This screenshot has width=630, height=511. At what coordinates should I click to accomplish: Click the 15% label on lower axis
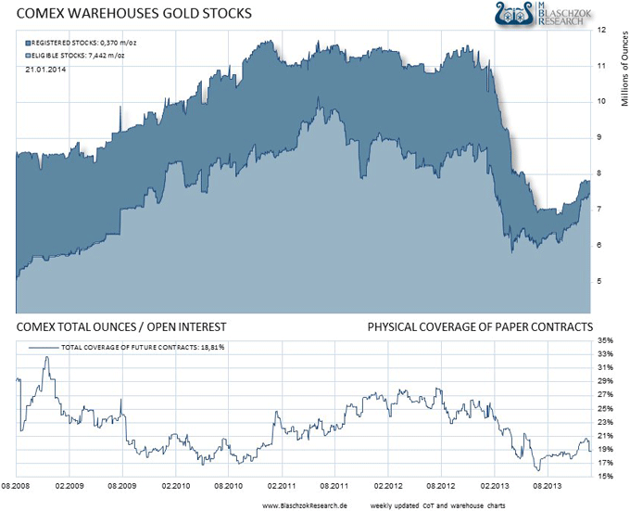tap(606, 477)
